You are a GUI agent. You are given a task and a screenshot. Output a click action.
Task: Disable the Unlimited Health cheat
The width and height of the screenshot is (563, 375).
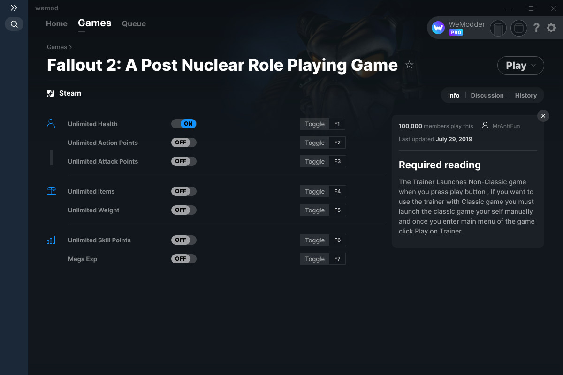pos(183,123)
